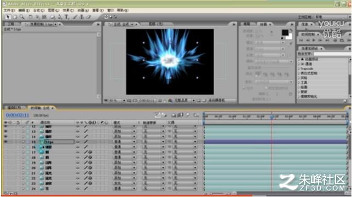Viewport: 352px width, 197px height.
Task: Select the arrow Selection tool
Action: tap(8, 17)
